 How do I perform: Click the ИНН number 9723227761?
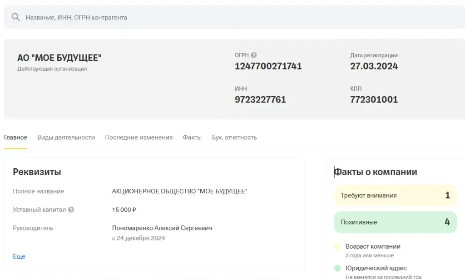260,99
